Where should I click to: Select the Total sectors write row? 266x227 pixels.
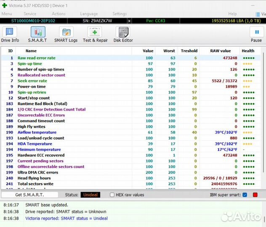point(130,184)
